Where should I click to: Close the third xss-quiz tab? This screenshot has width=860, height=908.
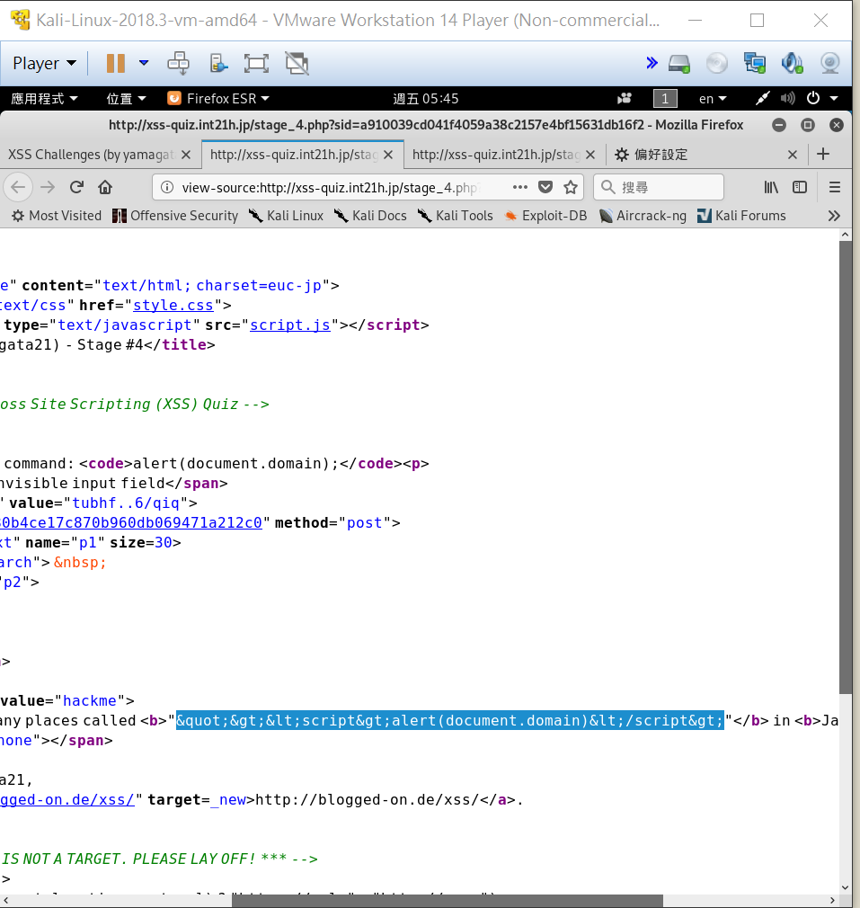pos(590,155)
